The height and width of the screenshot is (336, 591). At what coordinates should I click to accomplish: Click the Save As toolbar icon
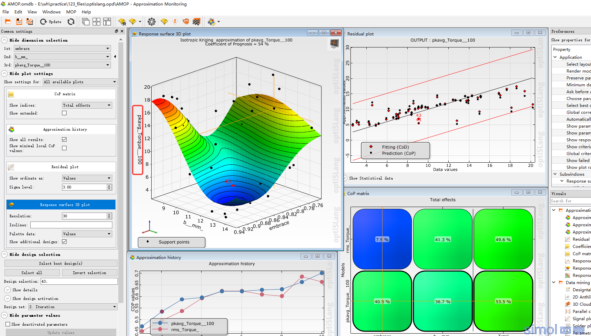[x=30, y=22]
